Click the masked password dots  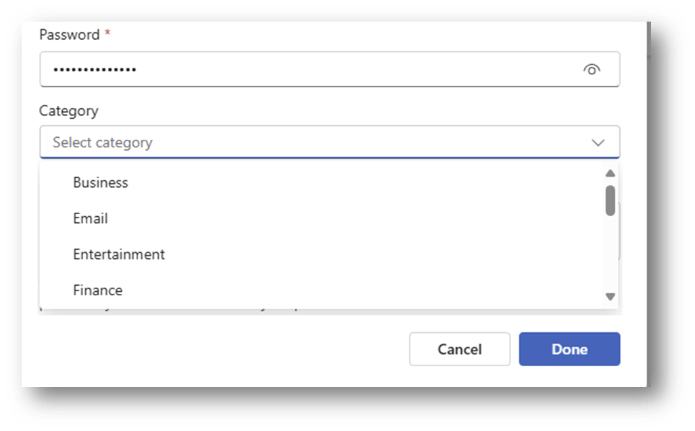tap(95, 70)
